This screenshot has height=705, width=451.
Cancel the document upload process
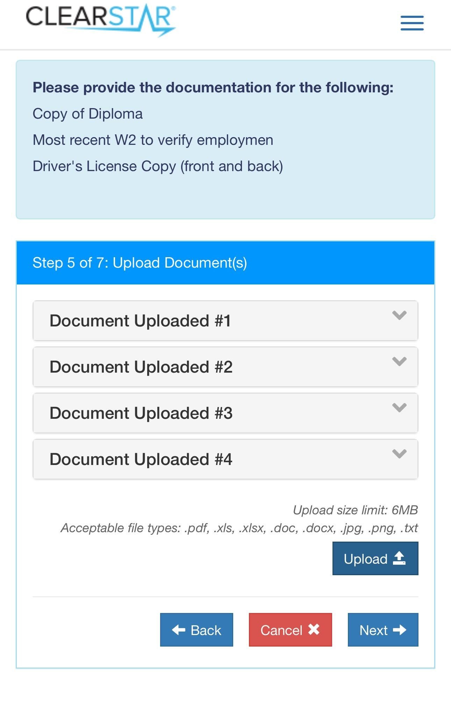[x=290, y=629]
